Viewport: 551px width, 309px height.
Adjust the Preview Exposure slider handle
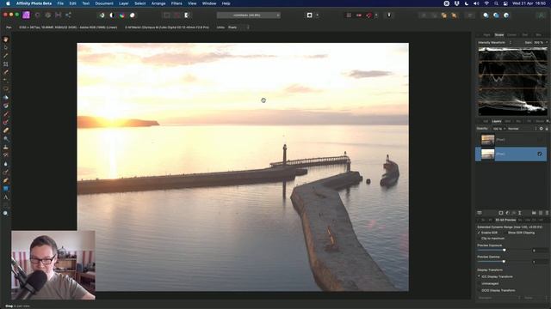[x=505, y=250]
